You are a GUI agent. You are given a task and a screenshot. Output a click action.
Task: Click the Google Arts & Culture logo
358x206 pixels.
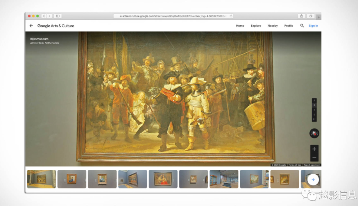56,26
